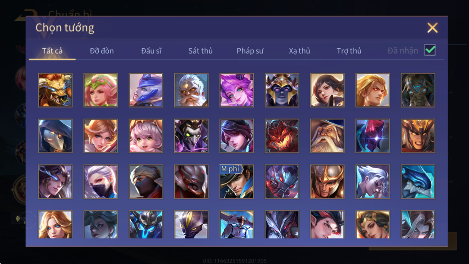The height and width of the screenshot is (264, 469).
Task: Open the 'Trợ thủ' tab
Action: [349, 51]
